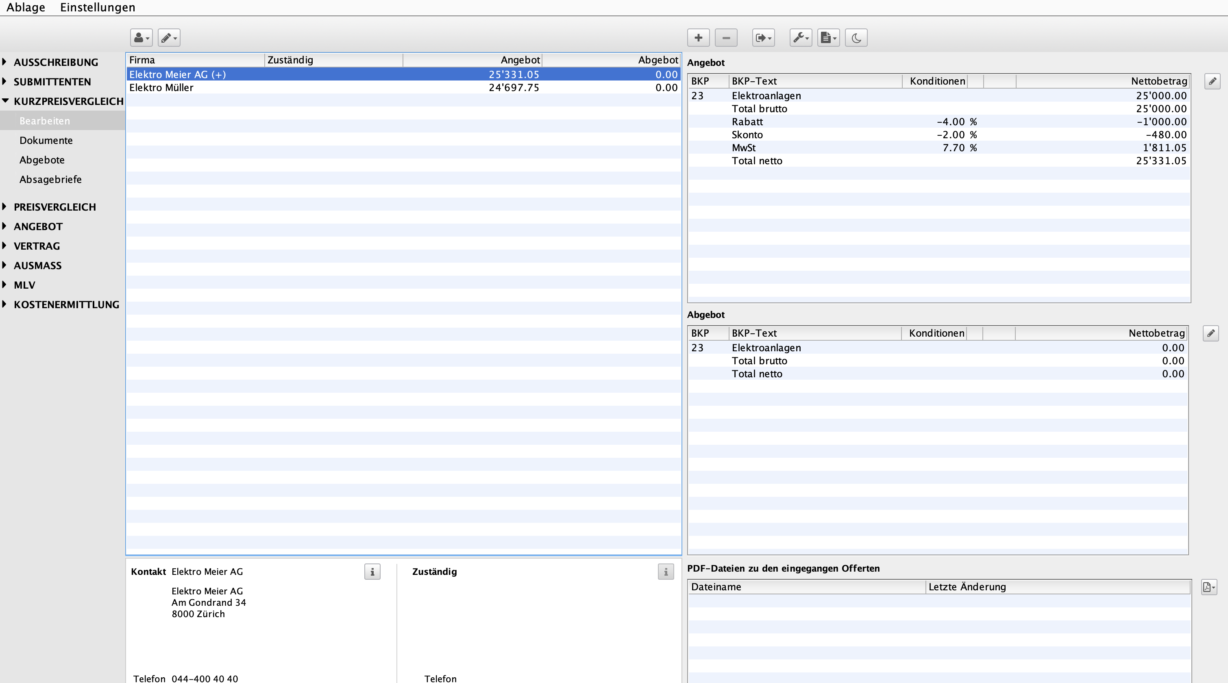Edit the Angebot table via its pencil icon
Screen dimensions: 1228x683
(1212, 81)
